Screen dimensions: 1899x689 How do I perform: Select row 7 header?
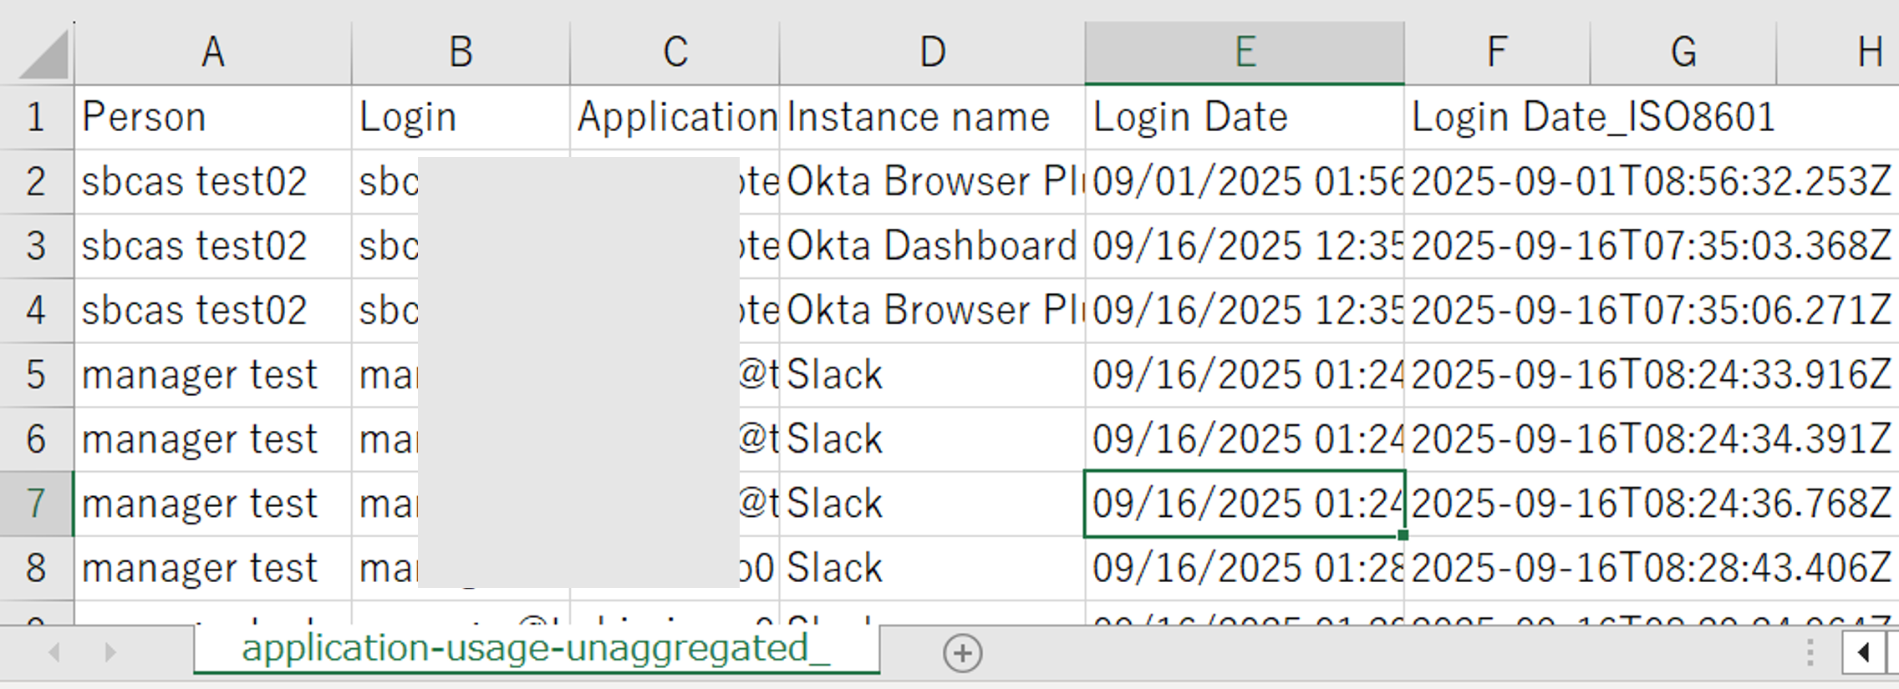(x=36, y=504)
